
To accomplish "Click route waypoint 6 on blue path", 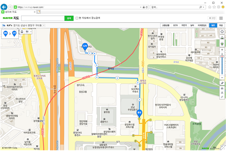I will pos(94,54).
